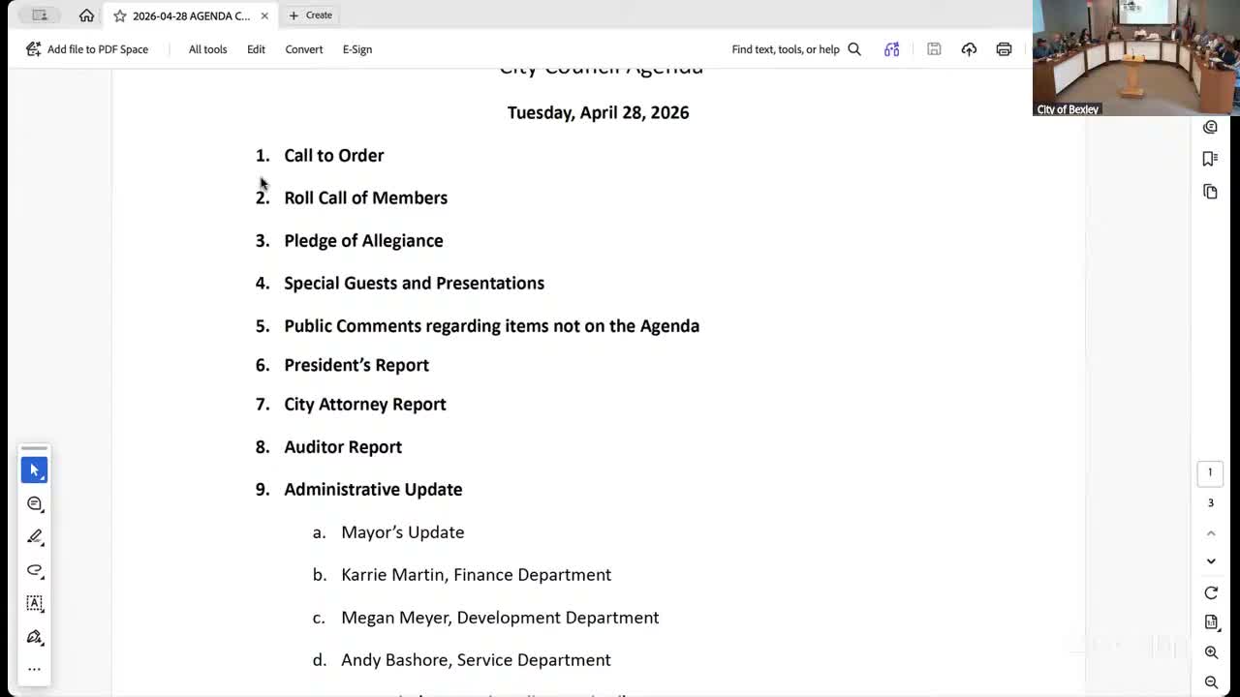
Task: Click the magnifier search icon
Action: (x=854, y=49)
